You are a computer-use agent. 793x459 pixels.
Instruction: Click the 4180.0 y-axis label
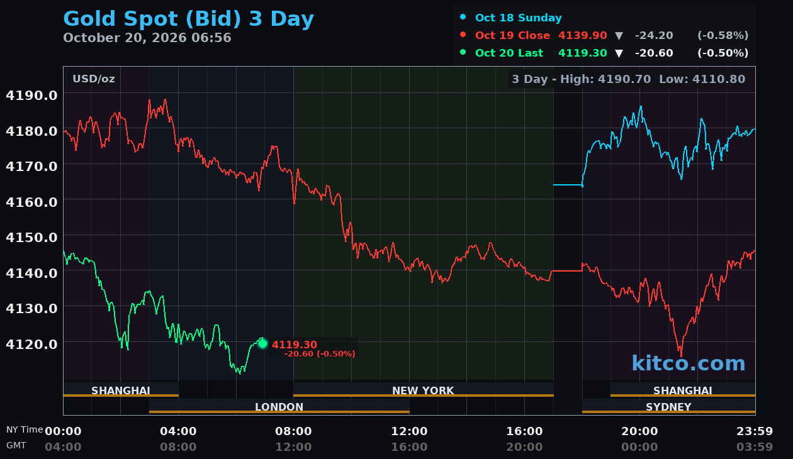(31, 130)
